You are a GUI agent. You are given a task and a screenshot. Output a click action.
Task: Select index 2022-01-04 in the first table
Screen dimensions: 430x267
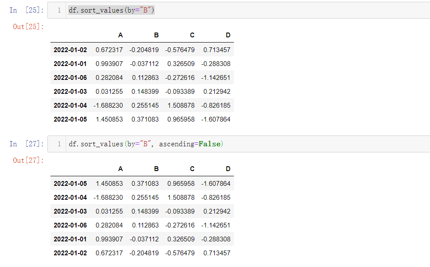click(70, 105)
